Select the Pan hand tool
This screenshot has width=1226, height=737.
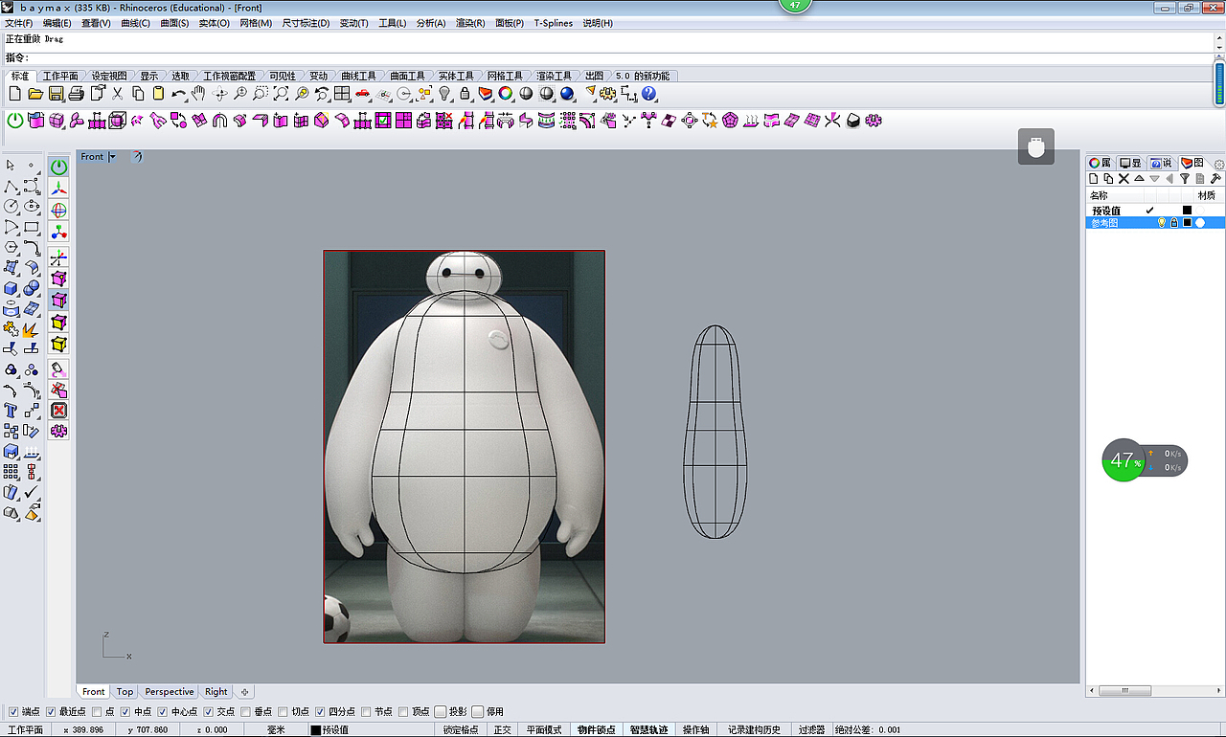(x=198, y=94)
